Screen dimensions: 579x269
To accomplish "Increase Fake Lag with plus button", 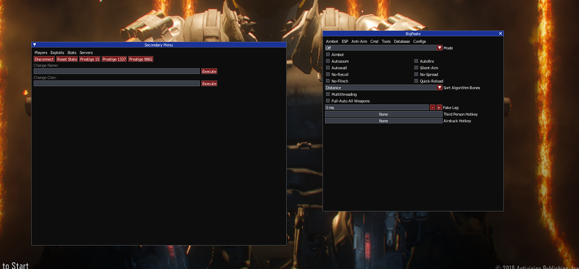I will click(x=439, y=107).
